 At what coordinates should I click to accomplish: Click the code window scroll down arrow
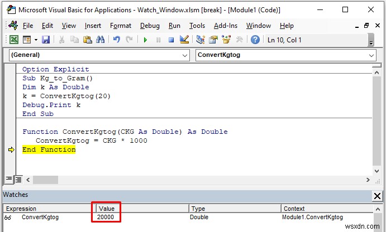point(377,171)
